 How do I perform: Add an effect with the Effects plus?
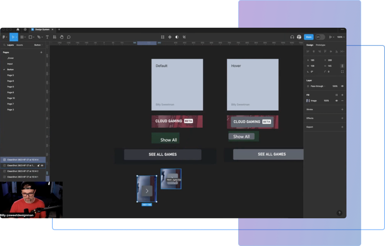click(342, 118)
